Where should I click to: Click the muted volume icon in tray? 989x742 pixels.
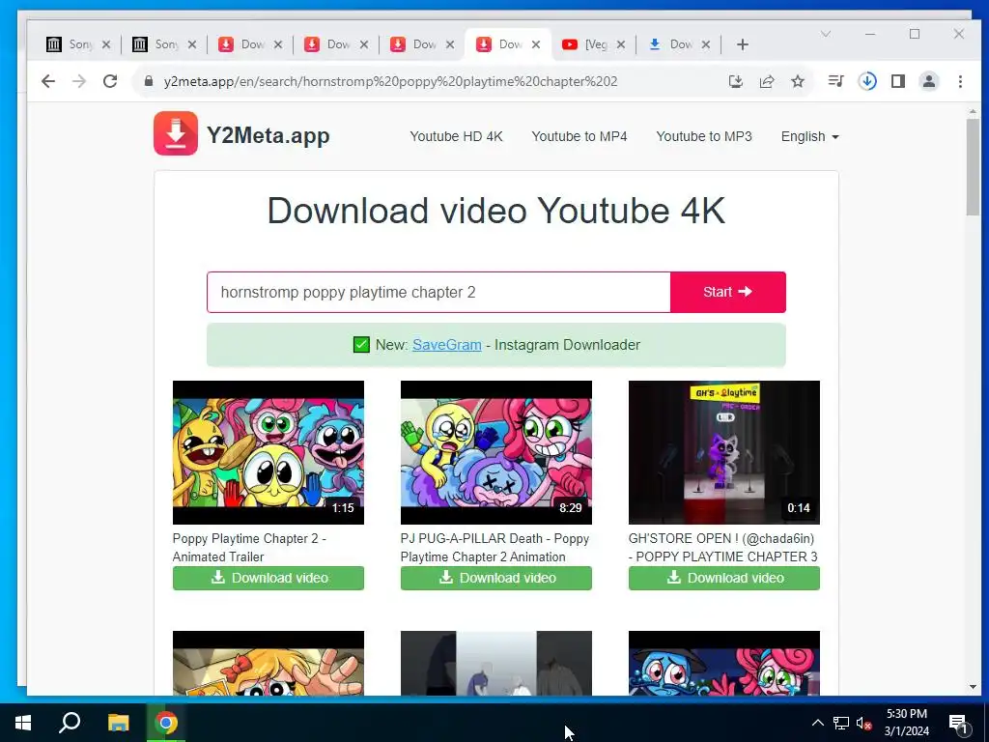(863, 723)
